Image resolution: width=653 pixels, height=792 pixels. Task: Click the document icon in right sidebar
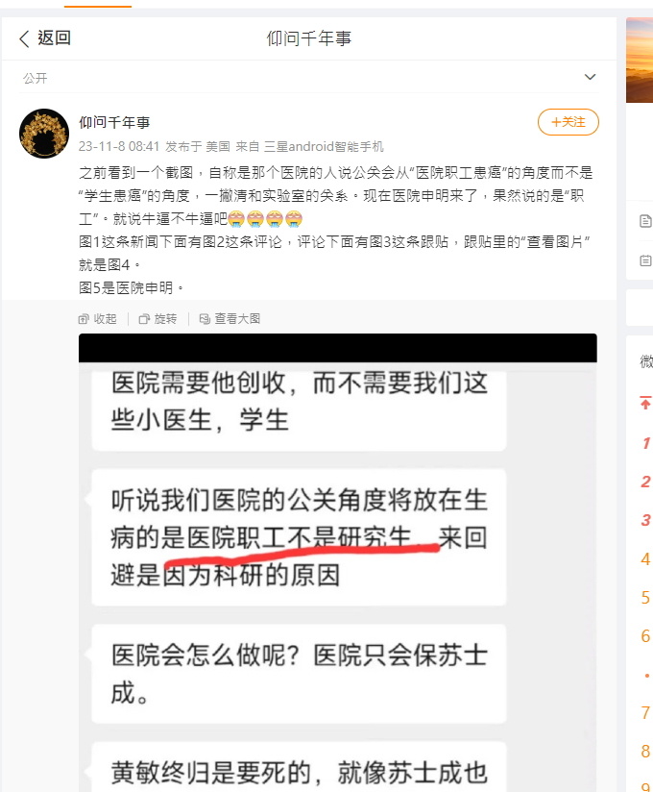(x=645, y=221)
